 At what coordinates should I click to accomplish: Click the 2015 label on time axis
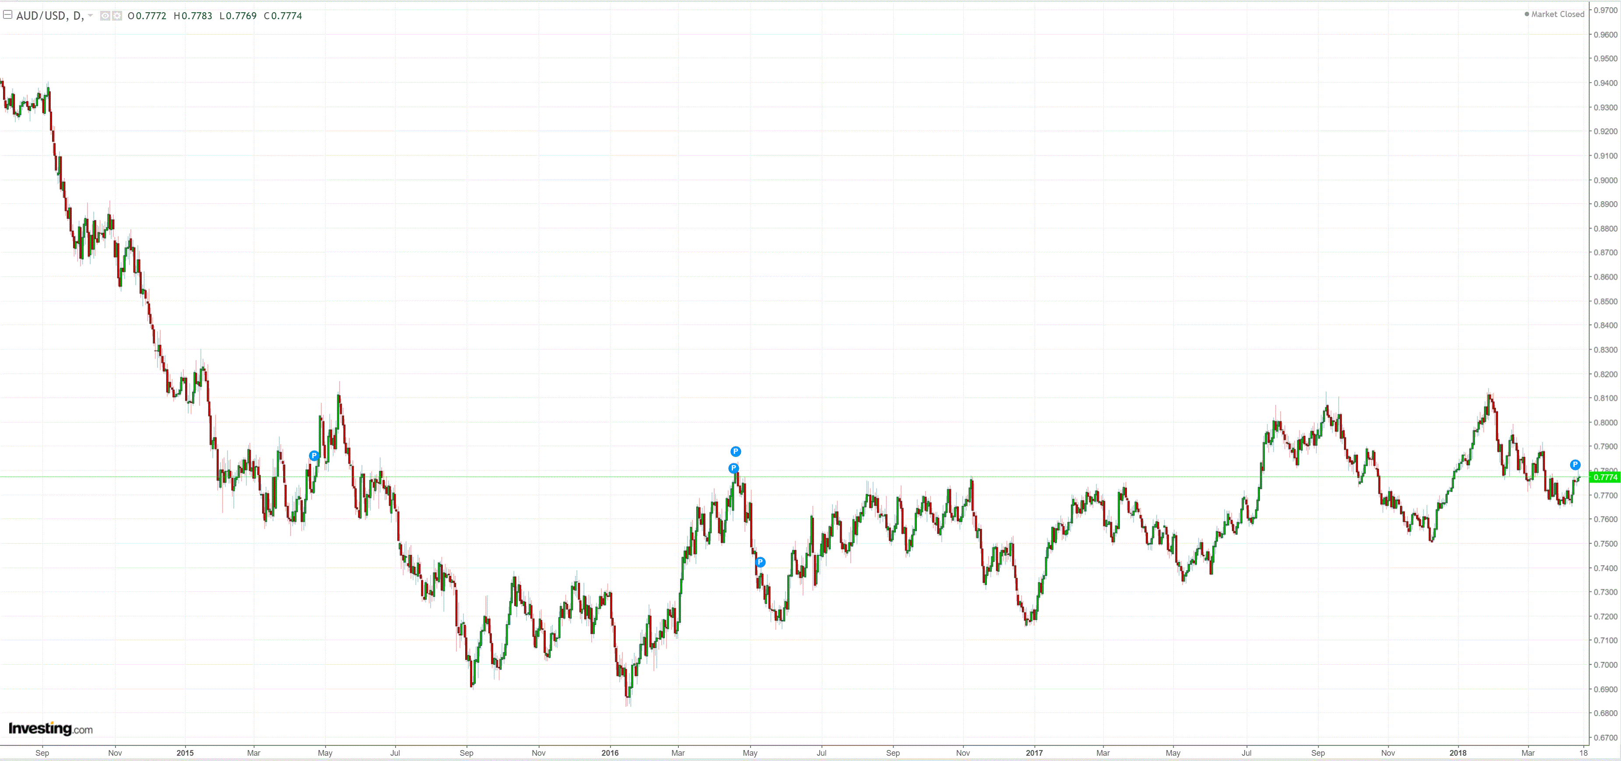(x=185, y=752)
